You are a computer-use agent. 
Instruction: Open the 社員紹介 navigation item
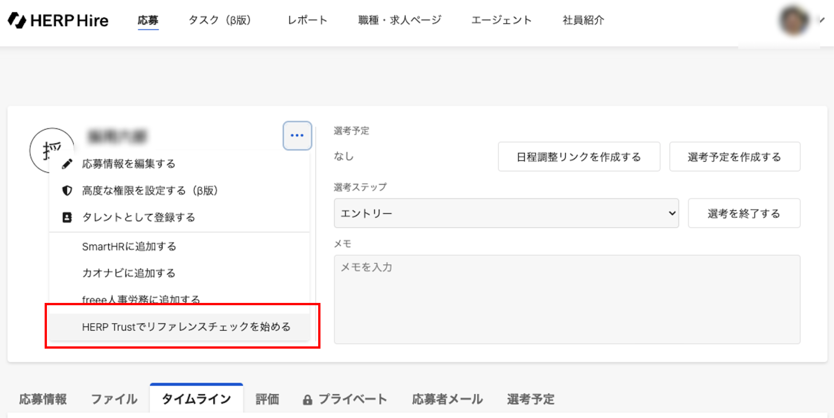tap(583, 20)
